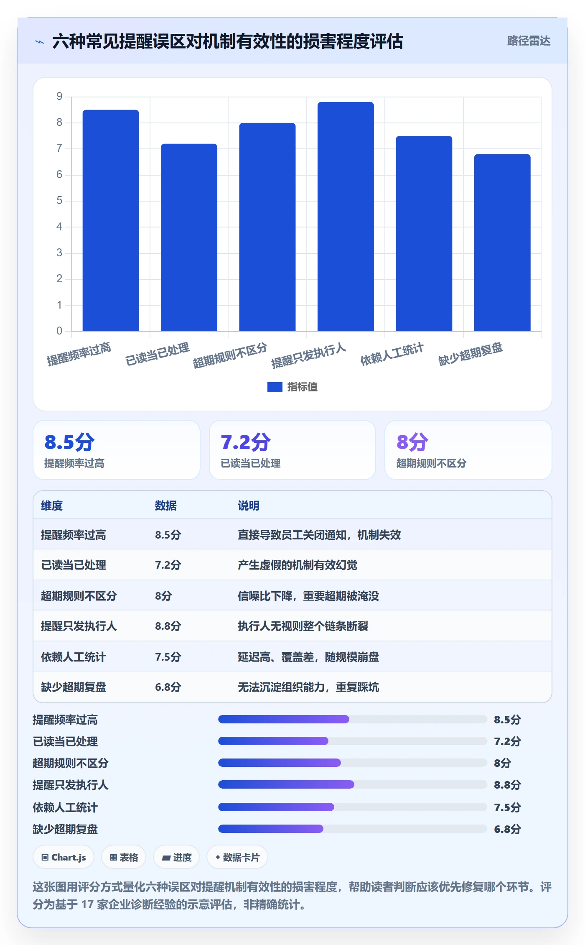
Task: Click the 依赖人工统计 progress bar
Action: click(x=353, y=807)
